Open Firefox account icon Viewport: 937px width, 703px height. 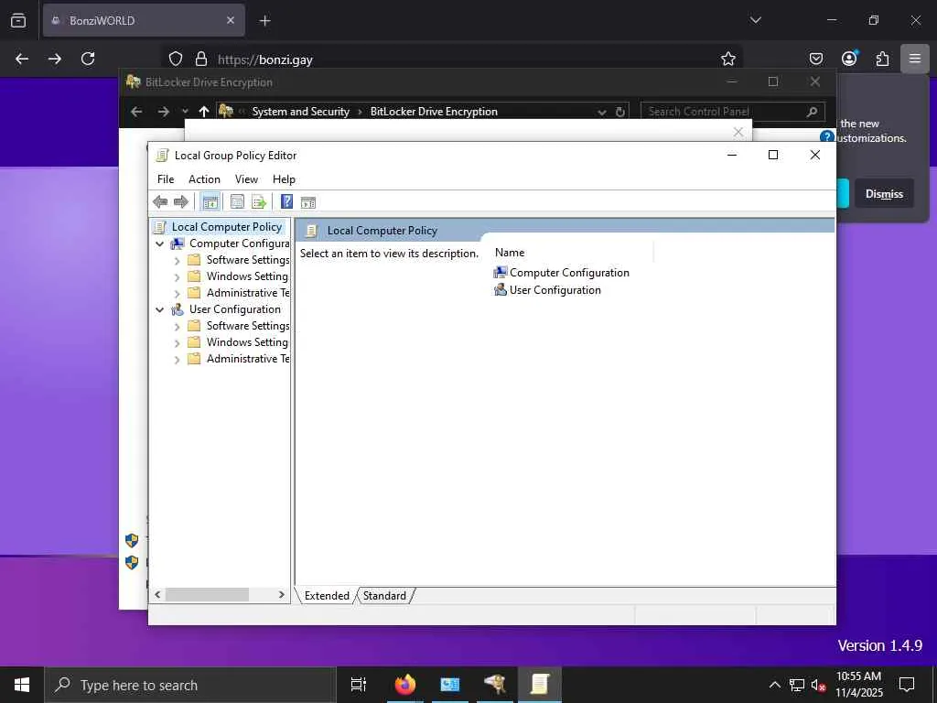coord(849,58)
